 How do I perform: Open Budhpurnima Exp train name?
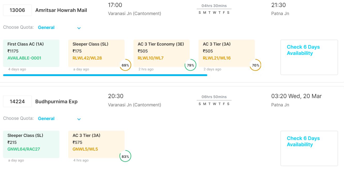click(56, 101)
